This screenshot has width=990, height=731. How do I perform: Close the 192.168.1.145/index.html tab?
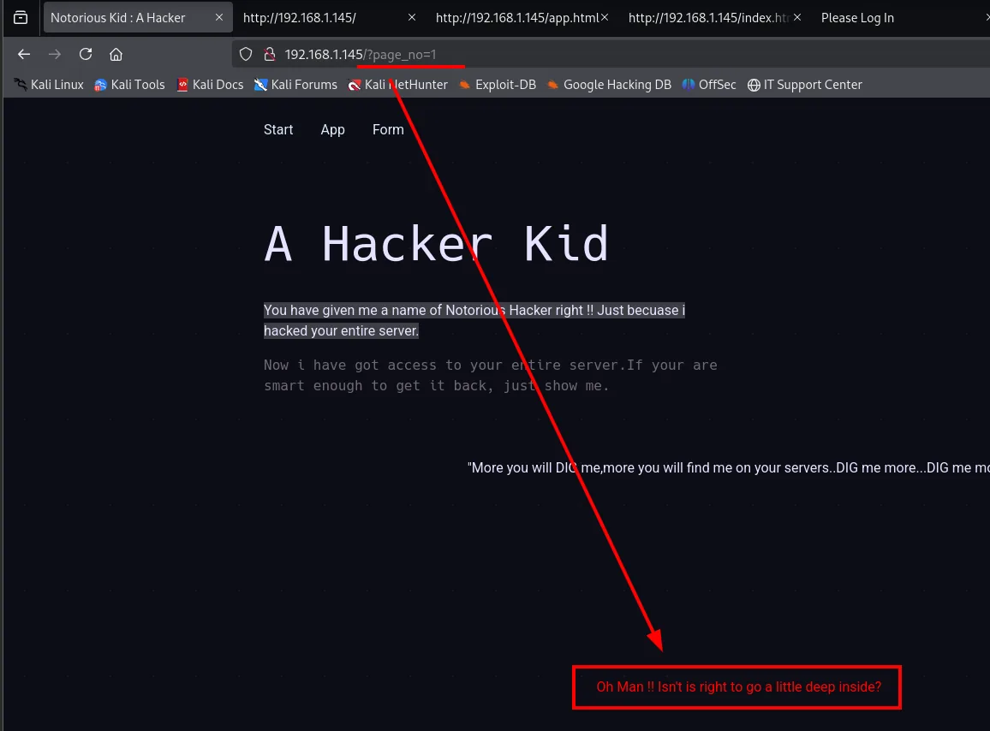pos(797,18)
